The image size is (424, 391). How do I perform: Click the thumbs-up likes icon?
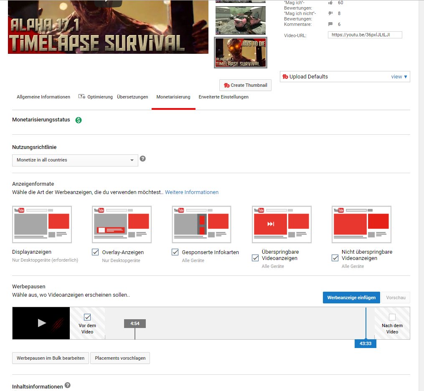coord(330,3)
